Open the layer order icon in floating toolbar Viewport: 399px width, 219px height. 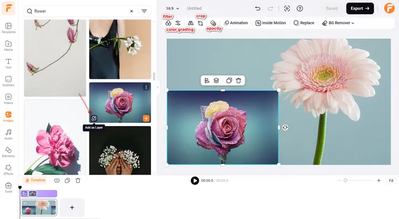(216, 80)
